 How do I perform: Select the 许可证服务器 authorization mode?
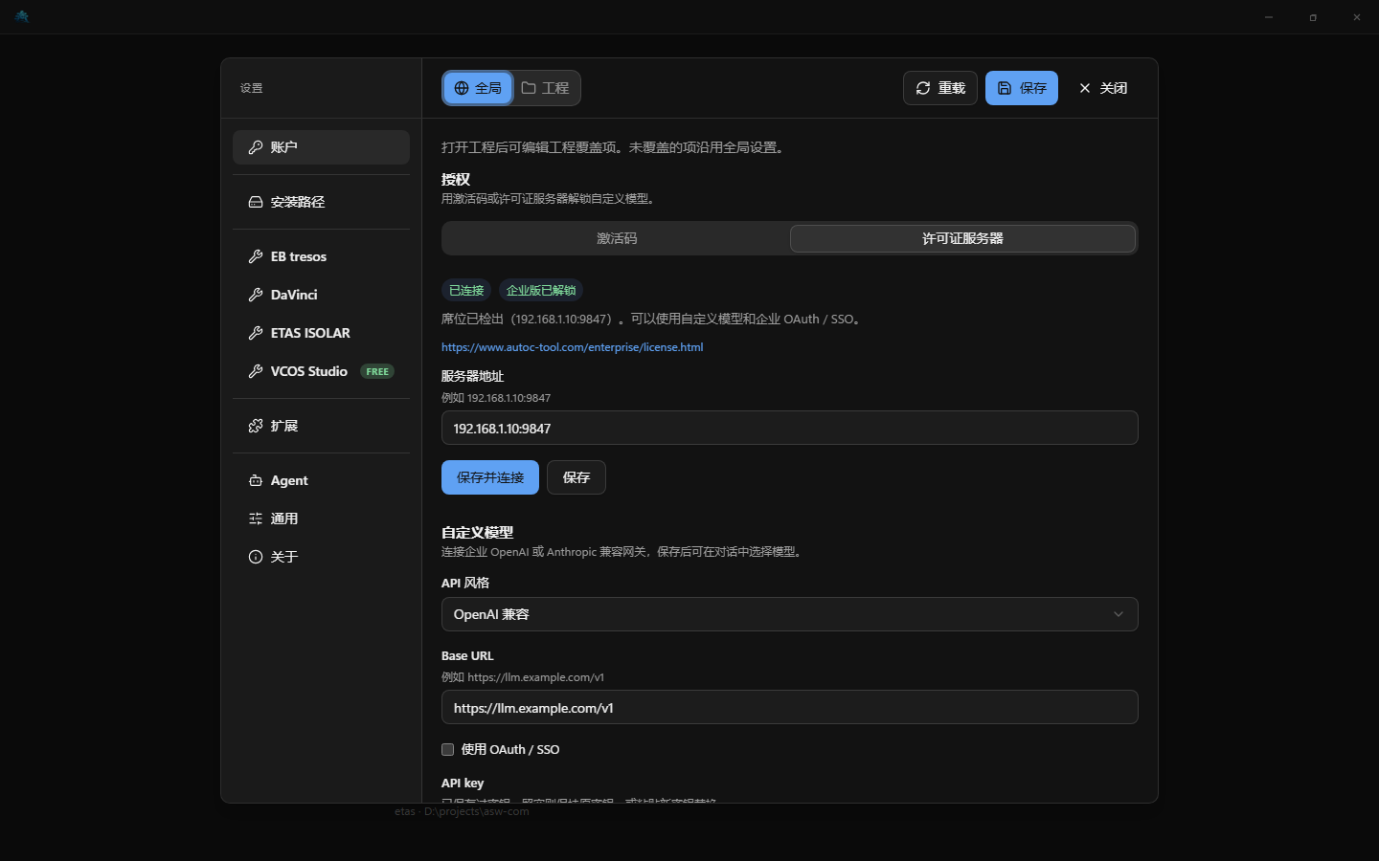(x=962, y=238)
